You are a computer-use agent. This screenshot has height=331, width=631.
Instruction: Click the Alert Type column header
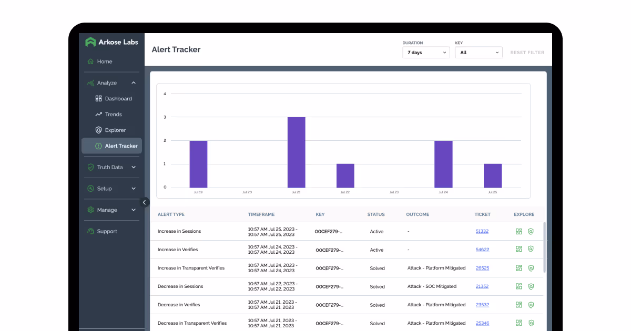pos(171,214)
